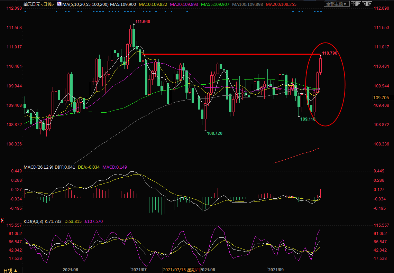Viewport: 394px width, 273px height.
Task: Select the KDJ(9,3,3) indicator label
Action: pyautogui.click(x=34, y=222)
